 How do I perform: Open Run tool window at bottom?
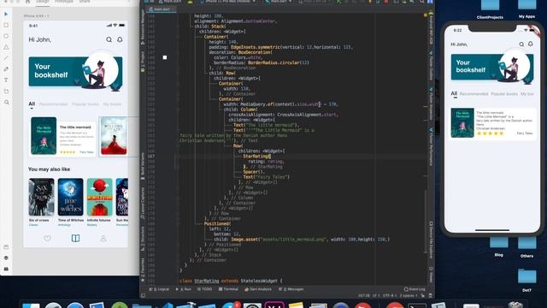tap(184, 289)
